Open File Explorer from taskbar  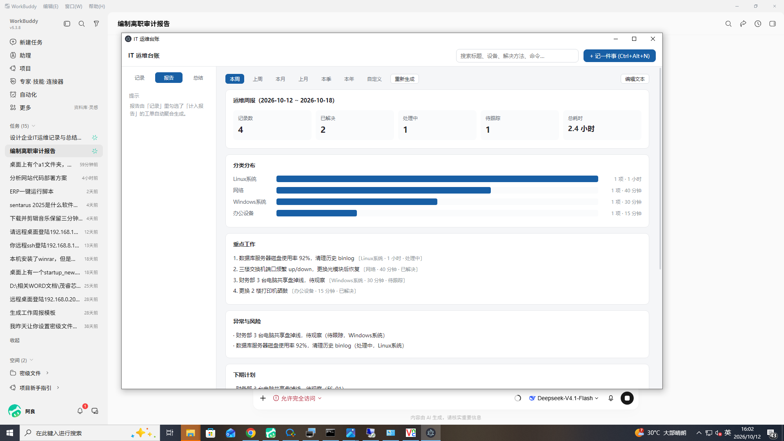click(191, 433)
